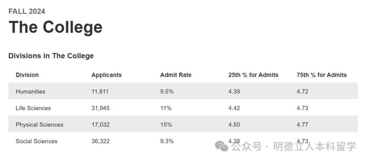Screen dimensions: 368x161
Task: Click the Admit Rate column header
Action: pos(176,75)
